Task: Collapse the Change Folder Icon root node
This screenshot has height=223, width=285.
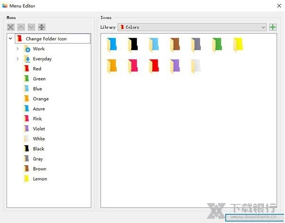Action: tap(10, 39)
